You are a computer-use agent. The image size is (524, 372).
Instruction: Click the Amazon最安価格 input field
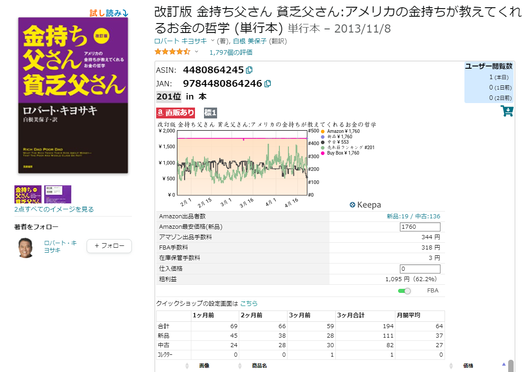(420, 227)
